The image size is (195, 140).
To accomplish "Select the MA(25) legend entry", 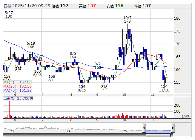I will coord(17,86).
